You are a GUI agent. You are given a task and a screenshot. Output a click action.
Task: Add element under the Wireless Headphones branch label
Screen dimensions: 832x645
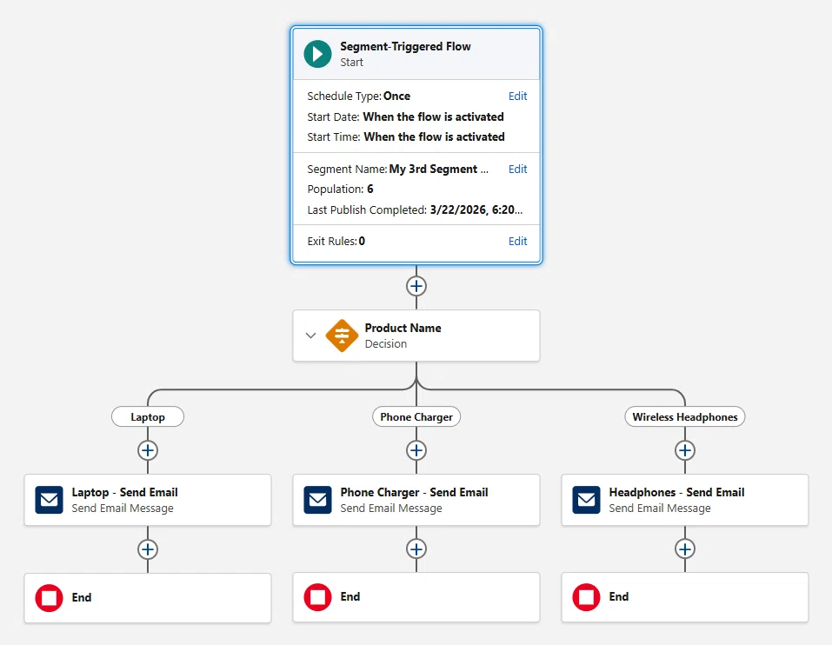pyautogui.click(x=685, y=450)
